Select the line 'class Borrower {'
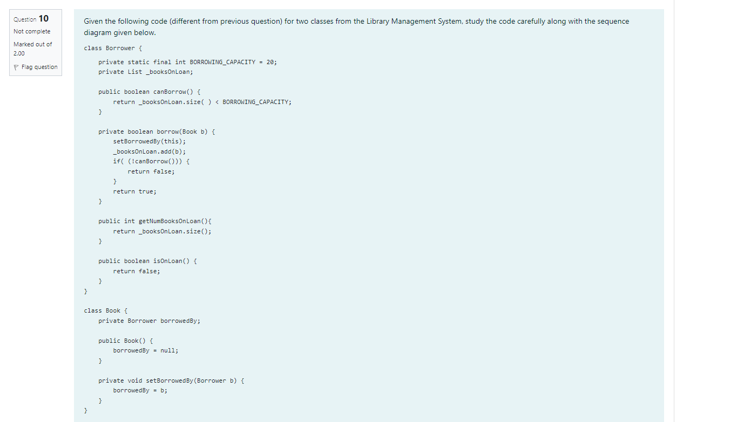Screen dimensions: 744x422 click(x=112, y=48)
